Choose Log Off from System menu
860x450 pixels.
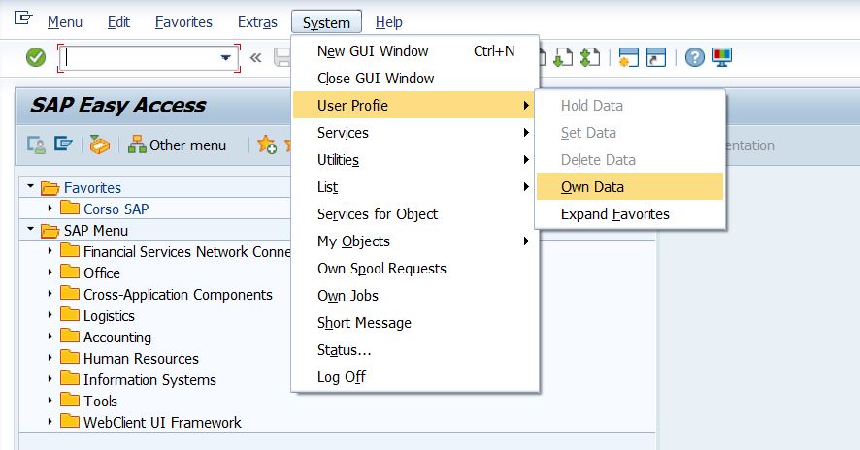tap(415, 377)
